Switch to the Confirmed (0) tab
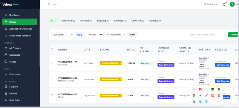 pyautogui.click(x=68, y=21)
